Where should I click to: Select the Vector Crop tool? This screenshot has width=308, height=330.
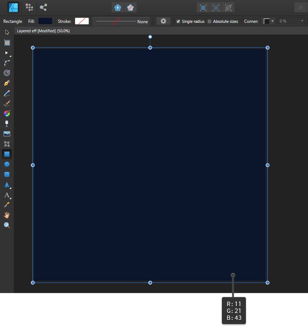tap(7, 144)
